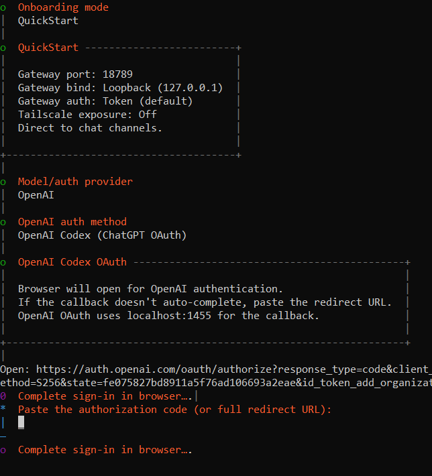
Task: Click the authorization code input cursor
Action: coord(21,422)
